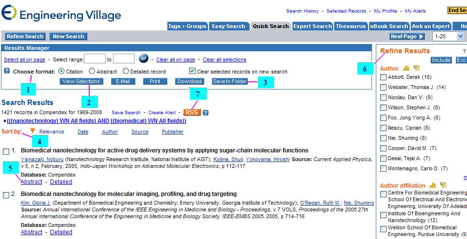
Task: Click the Refine Results help question mark
Action: tap(464, 51)
